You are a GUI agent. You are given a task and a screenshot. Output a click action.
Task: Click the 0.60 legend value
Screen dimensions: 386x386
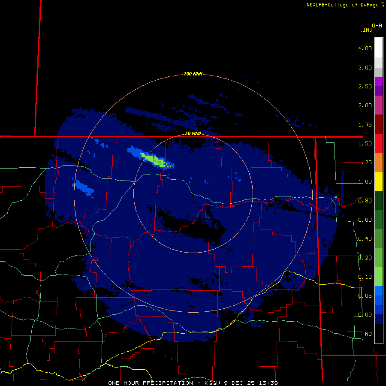coord(365,220)
